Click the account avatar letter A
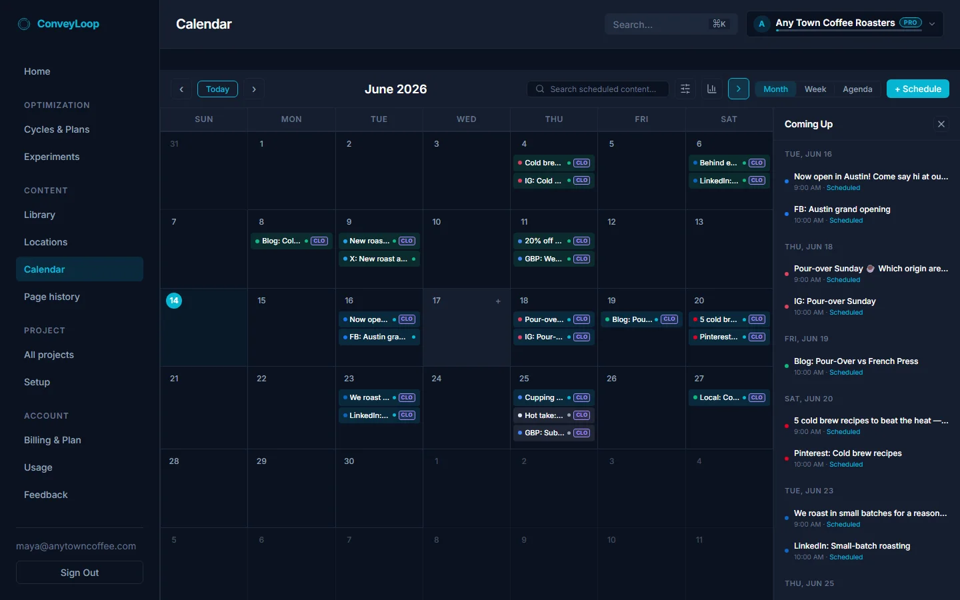This screenshot has width=960, height=600. pos(762,24)
